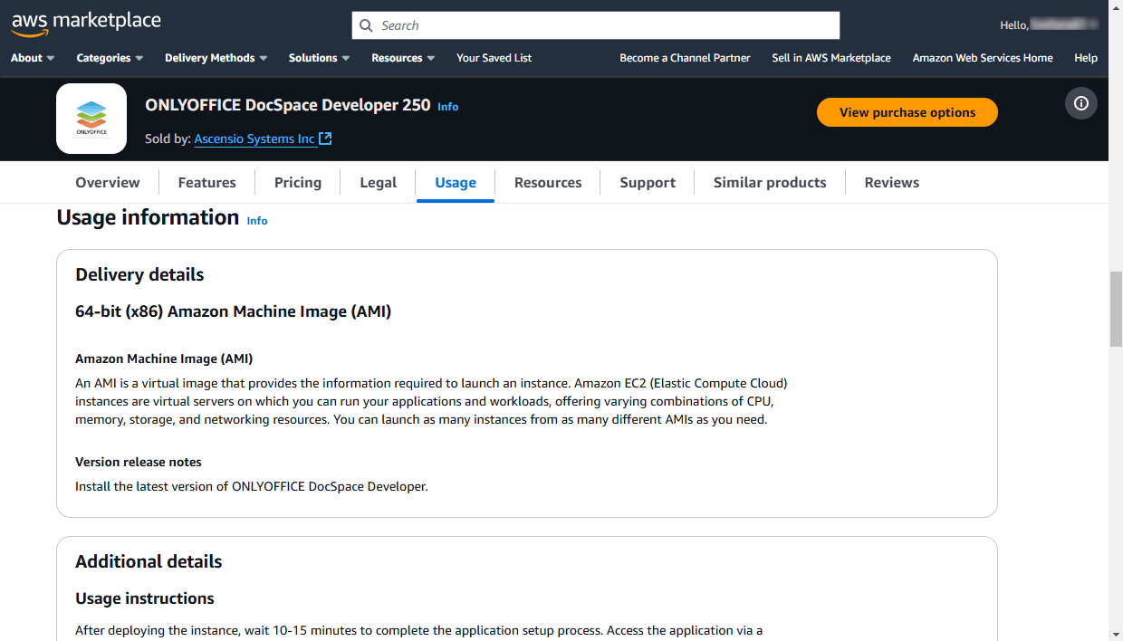Viewport: 1123px width, 641px height.
Task: Open Your Saved List
Action: click(494, 58)
